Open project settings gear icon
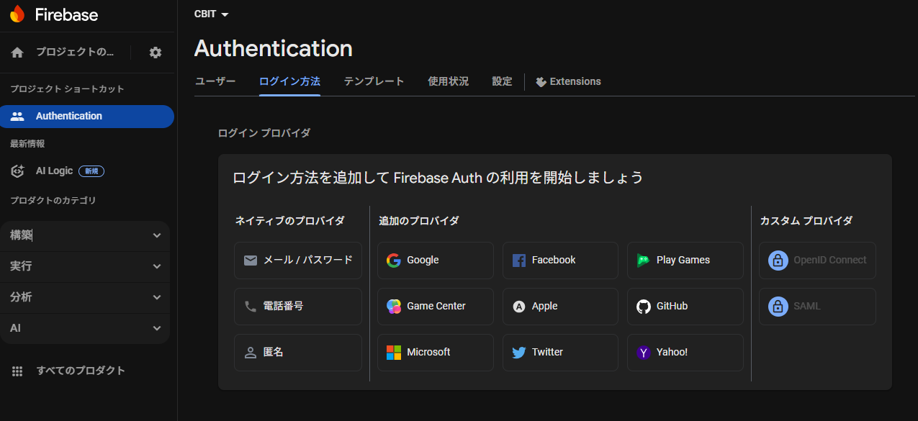Viewport: 918px width, 421px height. click(156, 53)
